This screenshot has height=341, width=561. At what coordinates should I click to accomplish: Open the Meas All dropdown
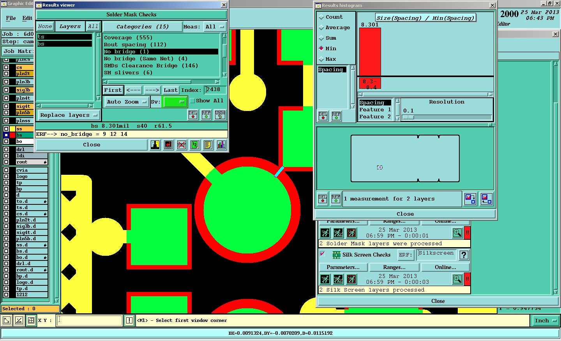click(215, 27)
